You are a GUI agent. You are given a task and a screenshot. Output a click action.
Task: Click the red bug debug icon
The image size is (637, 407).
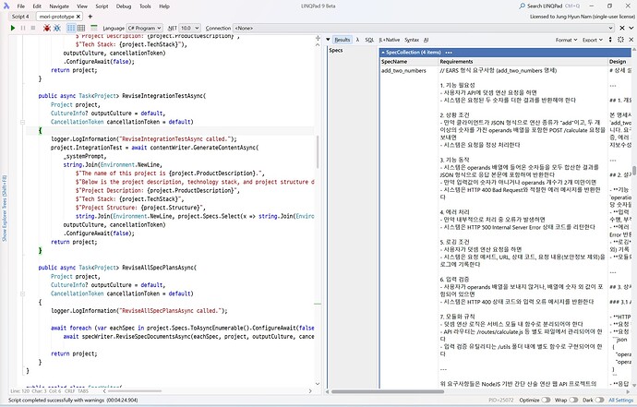[x=47, y=28]
